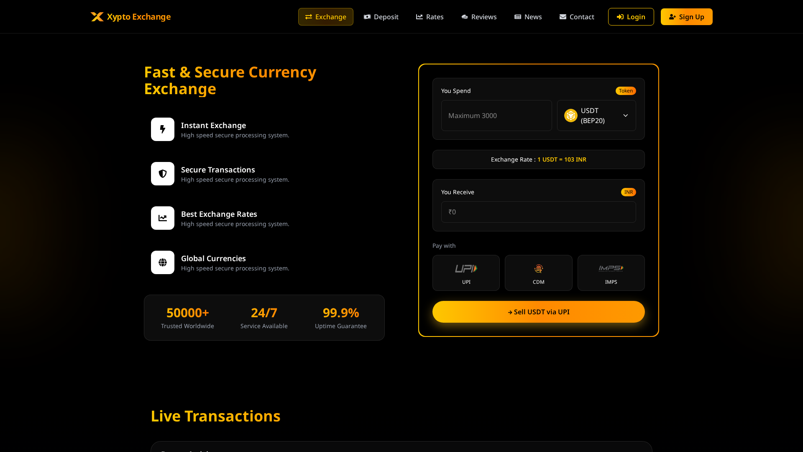This screenshot has height=452, width=803.
Task: Switch payment method to IMPS
Action: [x=611, y=272]
